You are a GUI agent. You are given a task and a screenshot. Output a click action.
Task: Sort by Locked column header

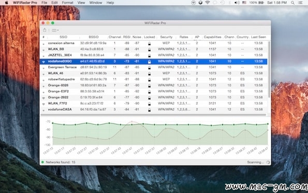(x=149, y=37)
